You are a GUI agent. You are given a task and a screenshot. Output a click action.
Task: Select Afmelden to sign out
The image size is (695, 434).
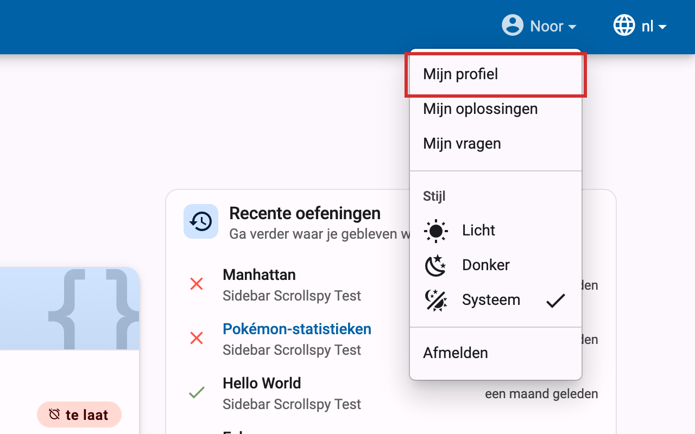pyautogui.click(x=496, y=353)
